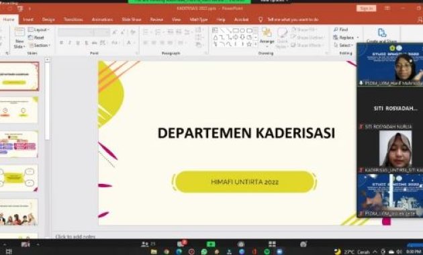Toggle Italic text formatting
The image size is (423, 255).
point(70,42)
